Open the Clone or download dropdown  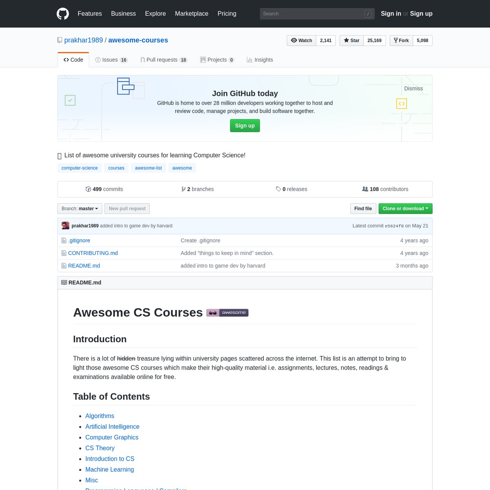point(405,209)
